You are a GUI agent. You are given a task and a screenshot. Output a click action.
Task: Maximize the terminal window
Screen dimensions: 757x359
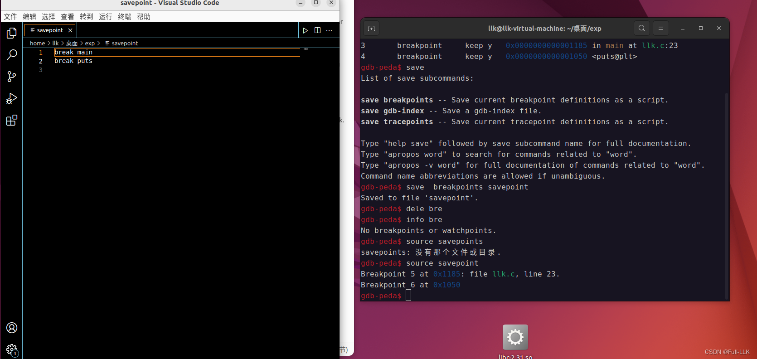(x=700, y=28)
